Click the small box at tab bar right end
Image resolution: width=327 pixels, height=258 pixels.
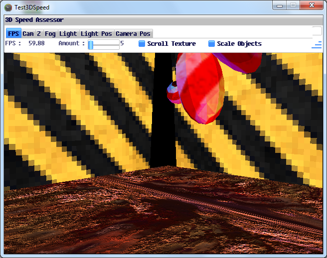[317, 31]
